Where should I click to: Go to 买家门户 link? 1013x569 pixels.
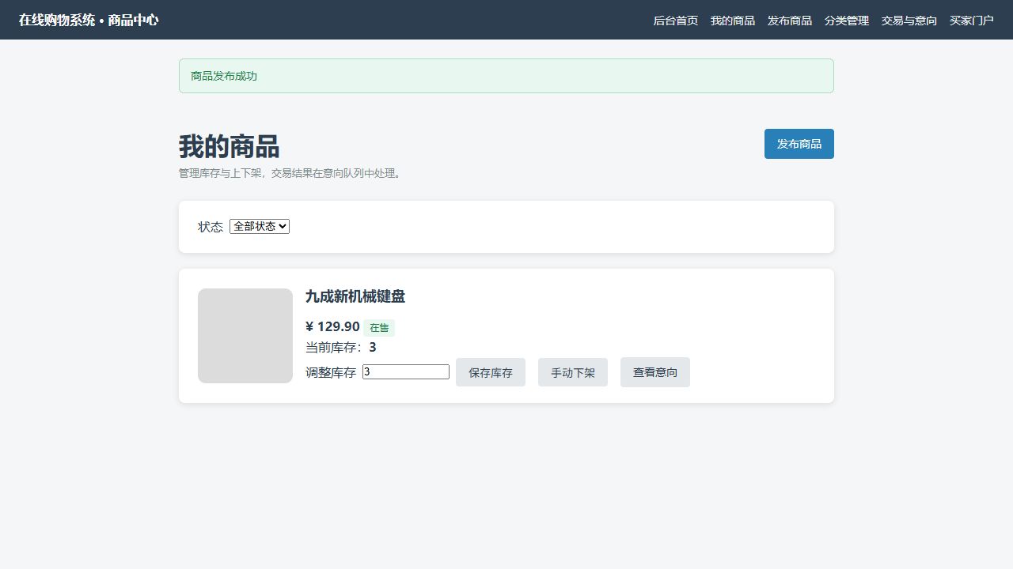coord(971,21)
